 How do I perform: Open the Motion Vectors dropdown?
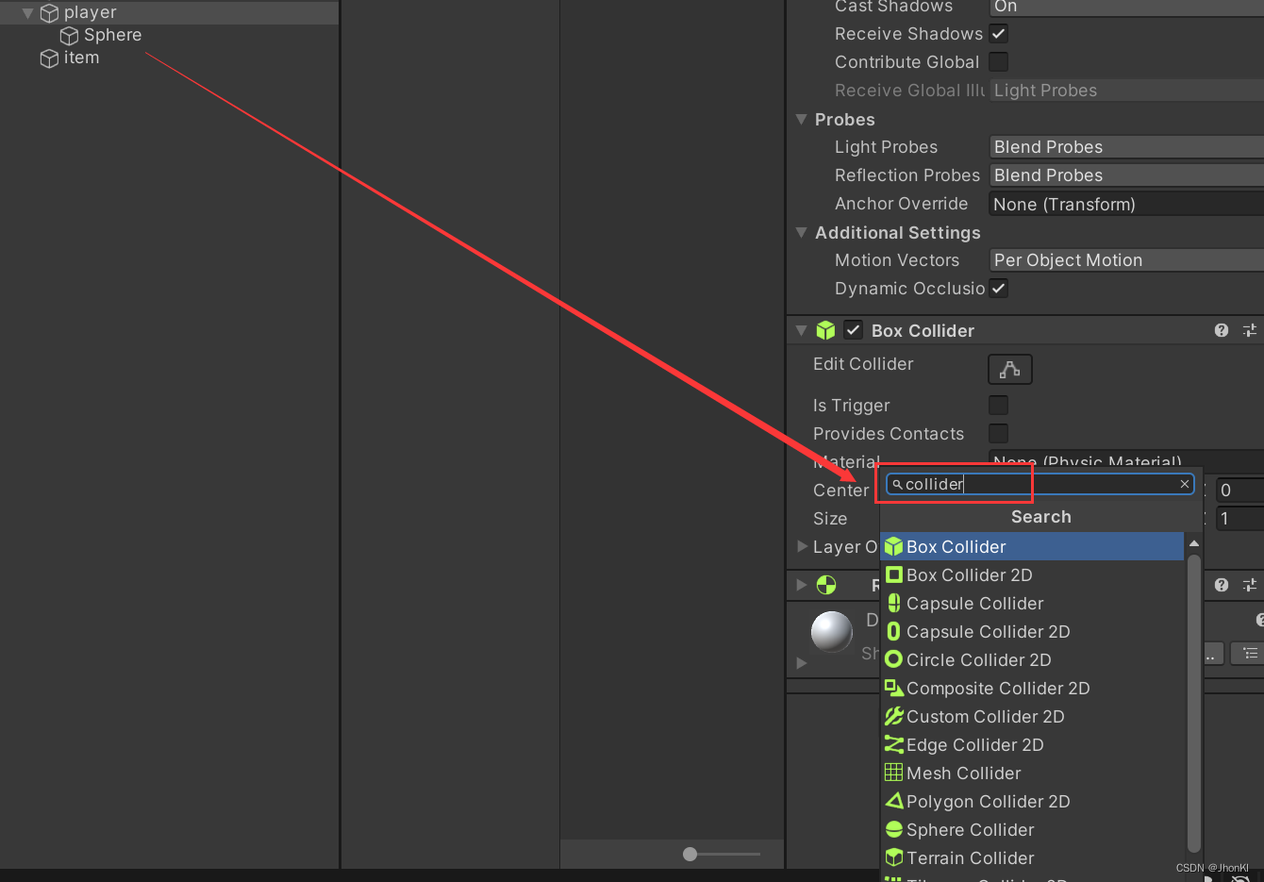pyautogui.click(x=1126, y=260)
